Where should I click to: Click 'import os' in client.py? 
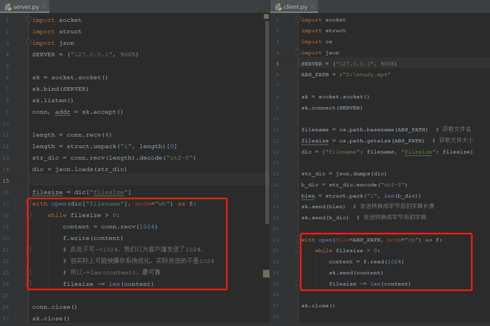coord(317,42)
